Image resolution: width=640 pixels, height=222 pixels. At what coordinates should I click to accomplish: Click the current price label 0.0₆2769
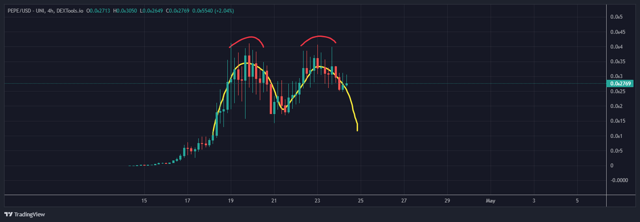621,84
